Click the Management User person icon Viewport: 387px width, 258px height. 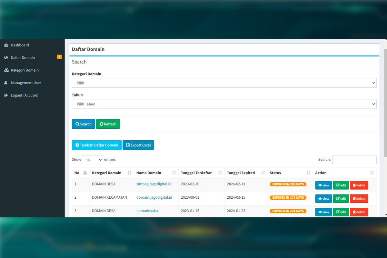[6, 83]
